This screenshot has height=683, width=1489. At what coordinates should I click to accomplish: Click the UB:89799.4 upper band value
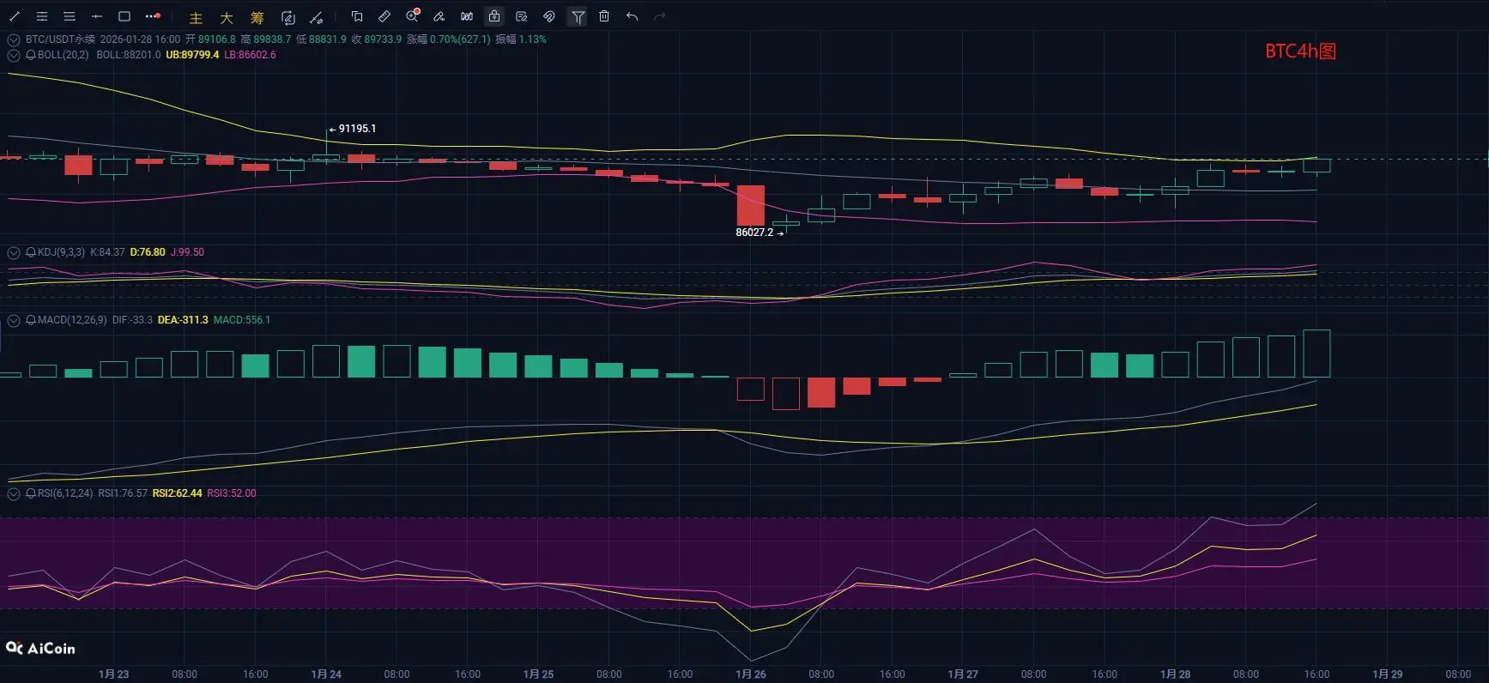coord(192,55)
